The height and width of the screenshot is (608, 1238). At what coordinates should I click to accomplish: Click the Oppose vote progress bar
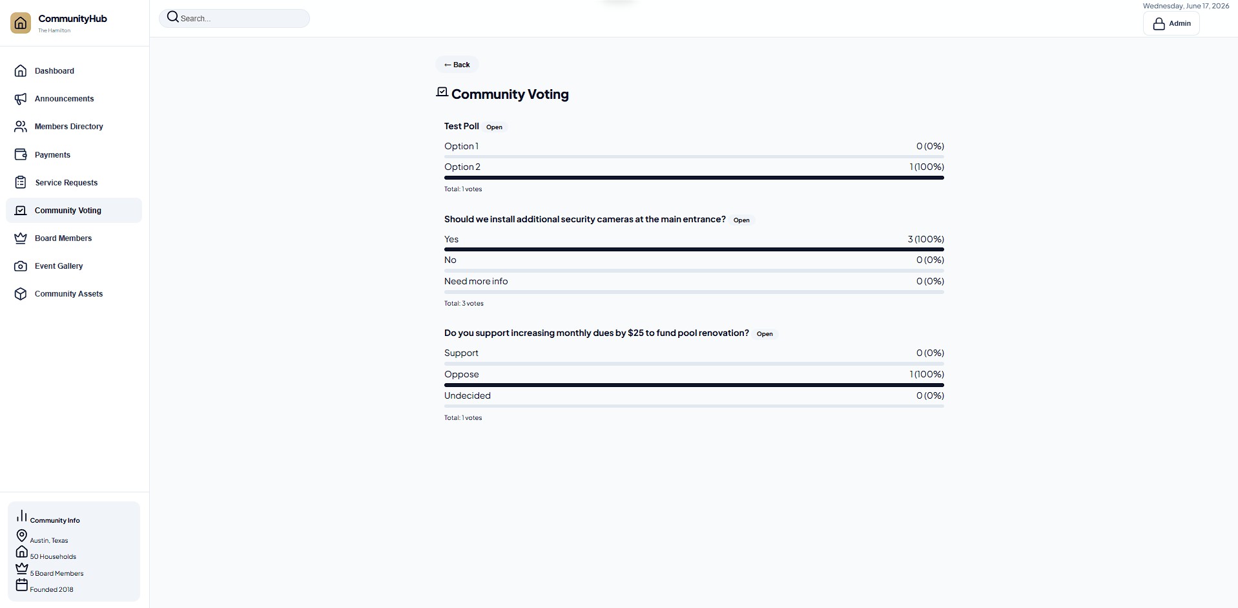pyautogui.click(x=694, y=385)
